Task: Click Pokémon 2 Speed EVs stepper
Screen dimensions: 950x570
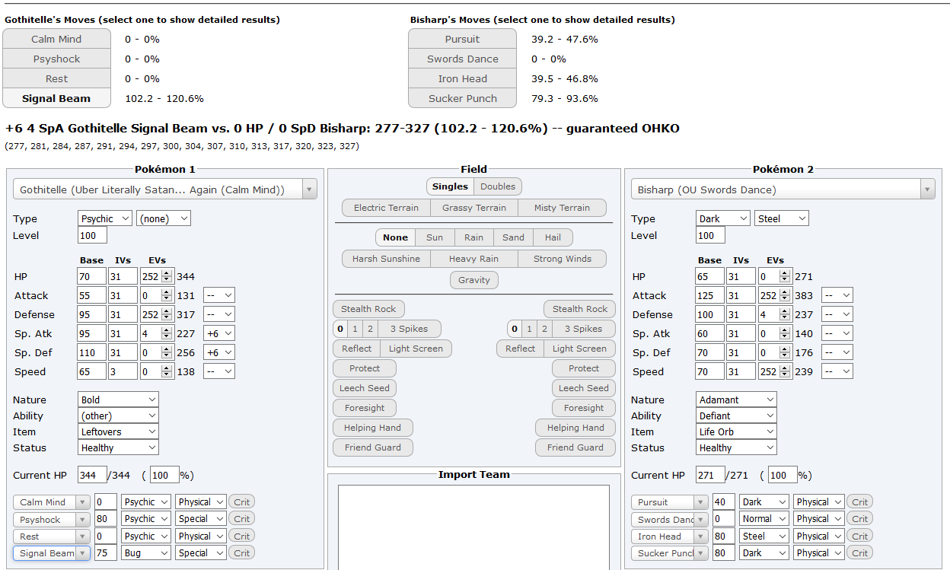Action: (786, 371)
